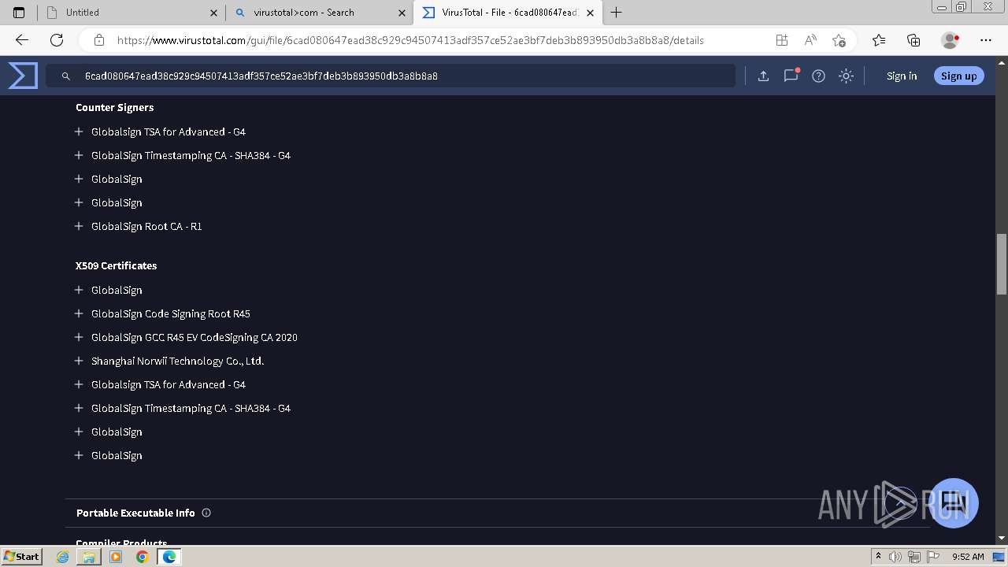Open the help question mark icon
This screenshot has width=1008, height=567.
(818, 76)
